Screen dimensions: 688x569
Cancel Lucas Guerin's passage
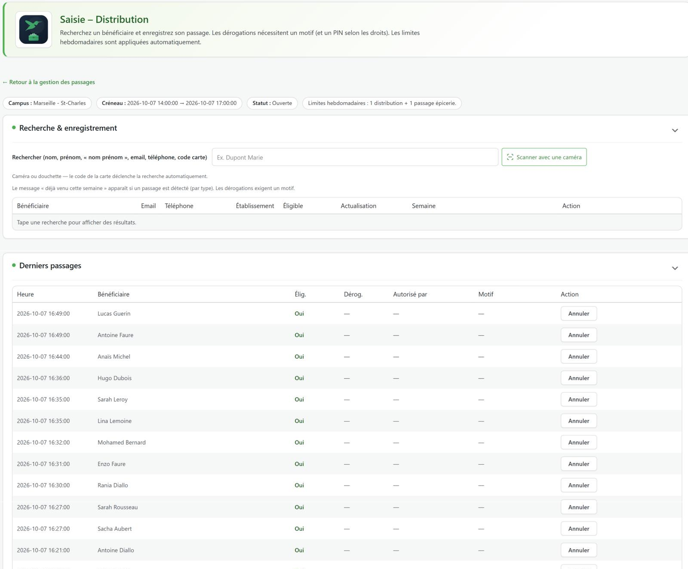click(578, 314)
